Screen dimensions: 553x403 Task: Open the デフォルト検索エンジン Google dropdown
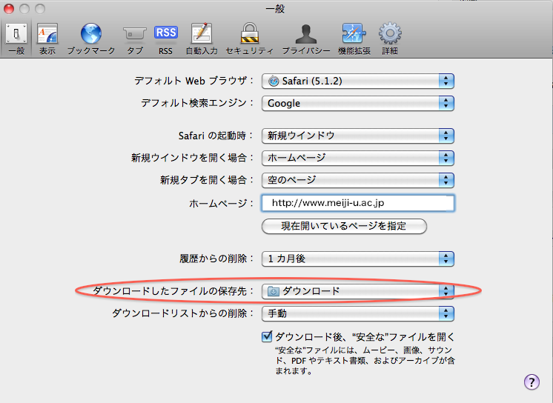357,103
